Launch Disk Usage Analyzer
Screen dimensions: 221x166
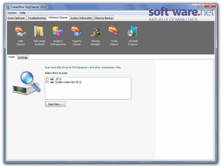click(x=39, y=36)
